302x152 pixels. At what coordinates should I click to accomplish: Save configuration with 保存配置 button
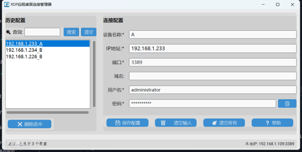tap(127, 123)
